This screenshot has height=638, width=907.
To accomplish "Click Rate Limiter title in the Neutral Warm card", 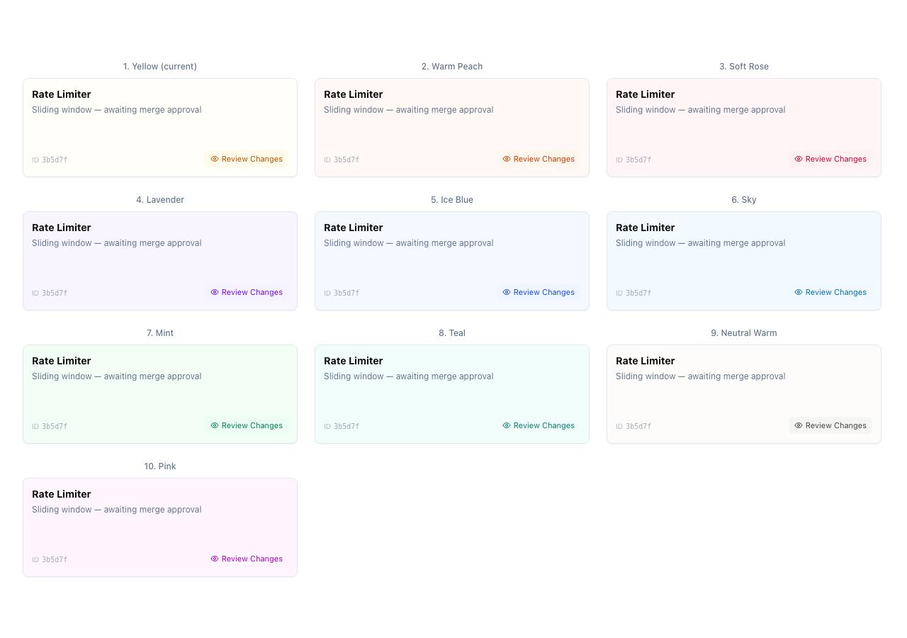I will point(646,361).
